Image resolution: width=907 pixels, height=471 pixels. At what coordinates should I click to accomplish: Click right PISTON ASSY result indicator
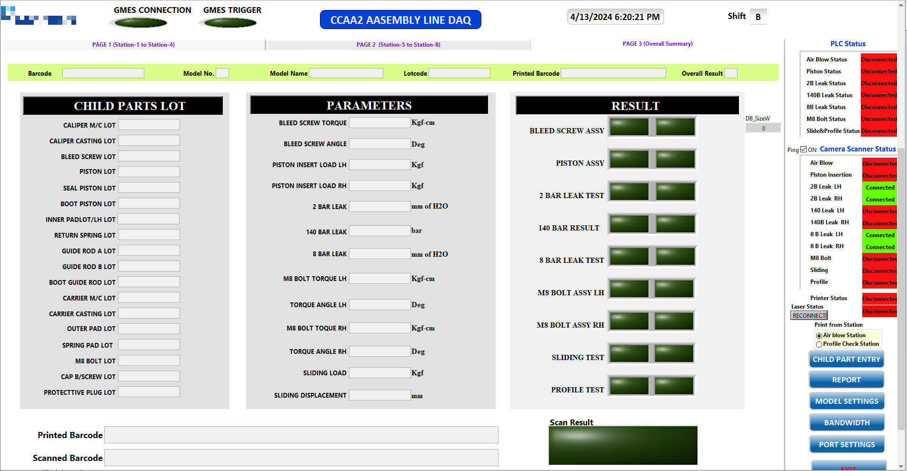pos(675,160)
